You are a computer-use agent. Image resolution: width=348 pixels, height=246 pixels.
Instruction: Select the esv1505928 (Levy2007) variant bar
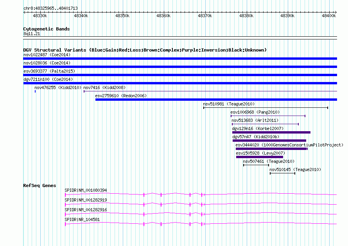pos(259,157)
